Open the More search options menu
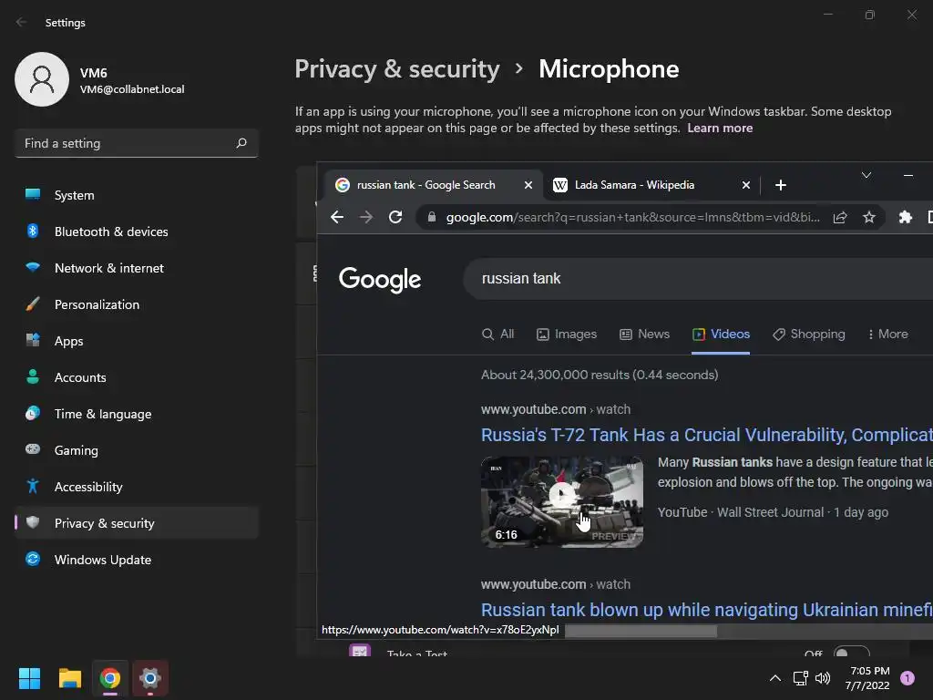The width and height of the screenshot is (933, 700). [x=887, y=334]
